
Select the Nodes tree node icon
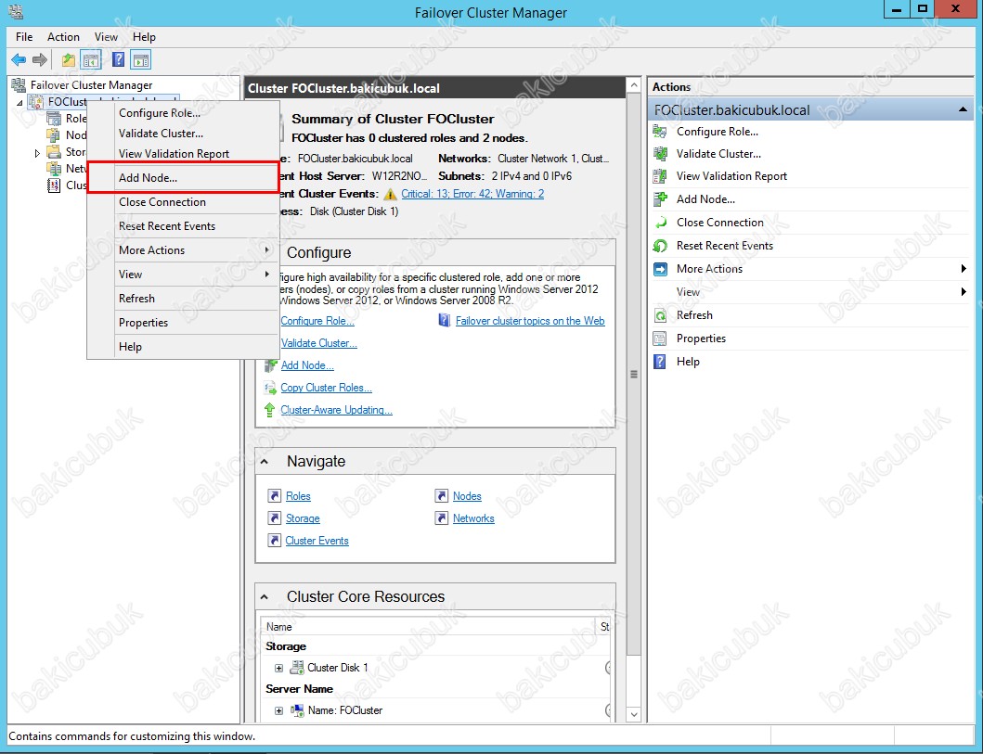[x=54, y=134]
